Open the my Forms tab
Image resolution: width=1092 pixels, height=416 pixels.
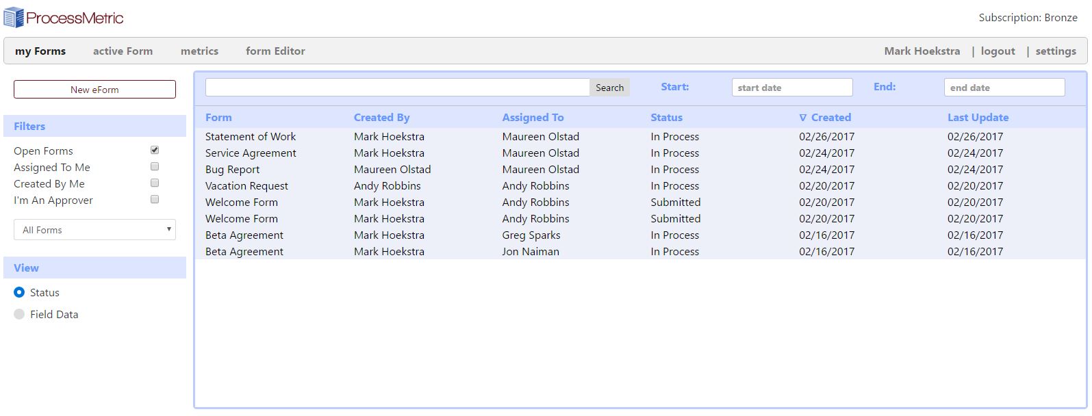[40, 51]
